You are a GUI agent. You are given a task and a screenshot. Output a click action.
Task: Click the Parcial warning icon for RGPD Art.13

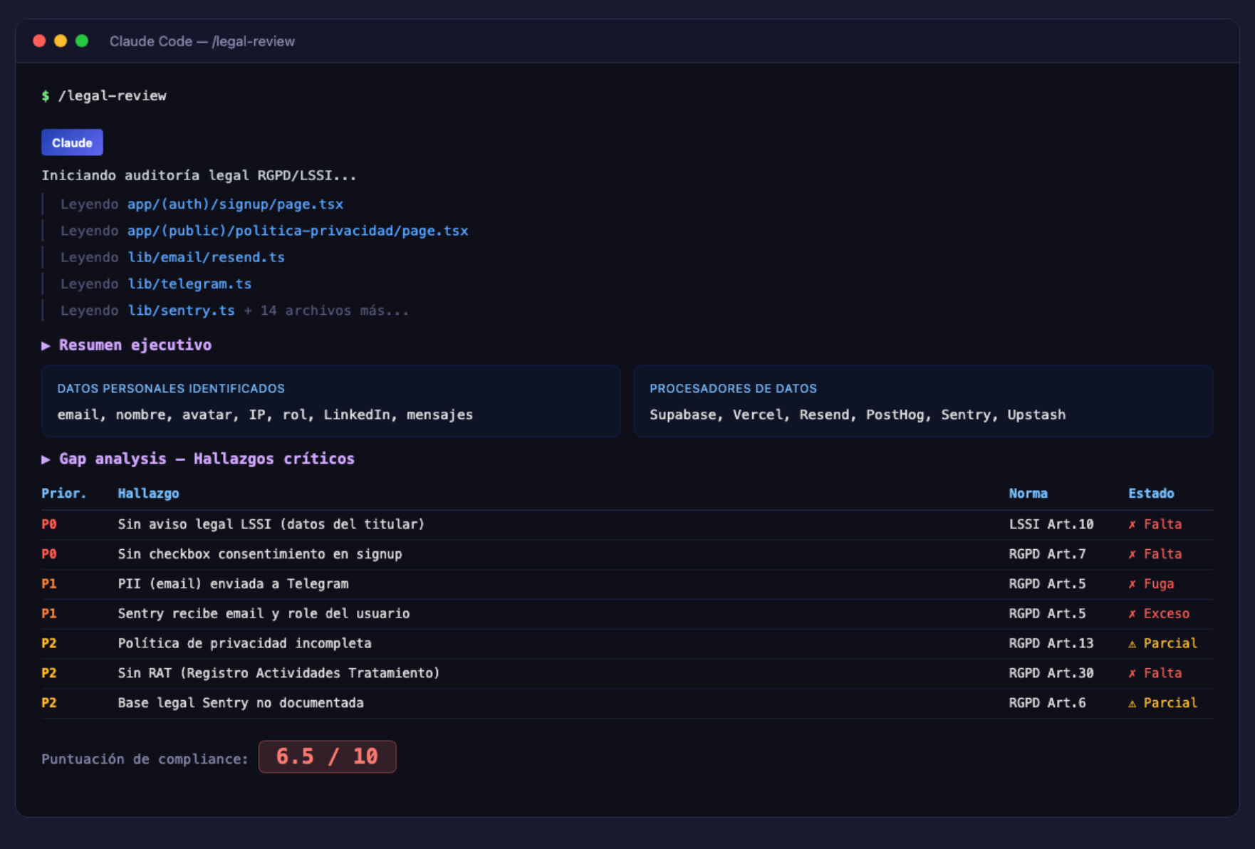coord(1132,644)
